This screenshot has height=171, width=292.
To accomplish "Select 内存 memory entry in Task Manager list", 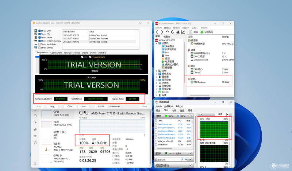I will (x=57, y=123).
